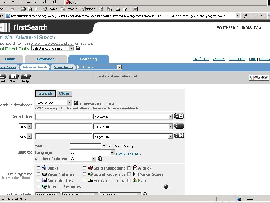Screen dimensions: 270x203
Task: Click the Internet zone icon in status bar
Action: 239,199
